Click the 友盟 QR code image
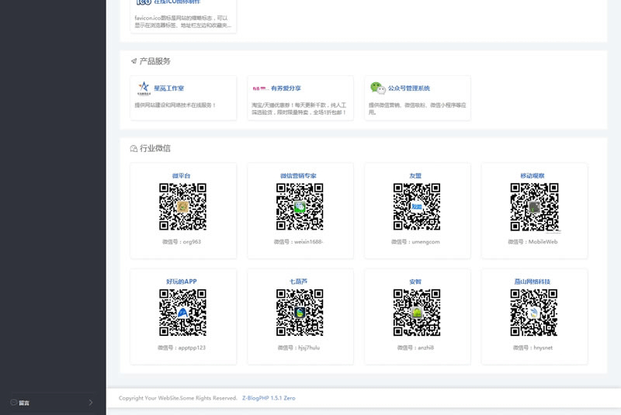This screenshot has width=621, height=415. (417, 206)
